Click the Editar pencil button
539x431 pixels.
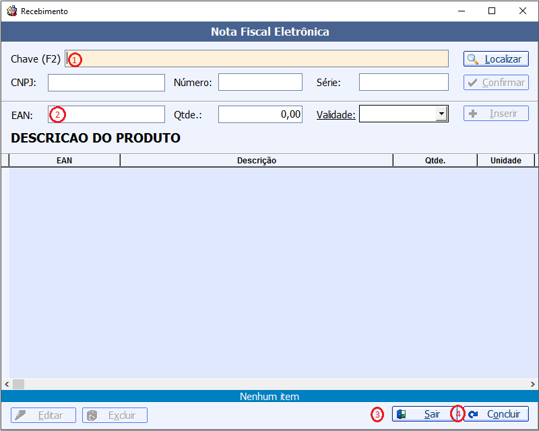point(43,415)
